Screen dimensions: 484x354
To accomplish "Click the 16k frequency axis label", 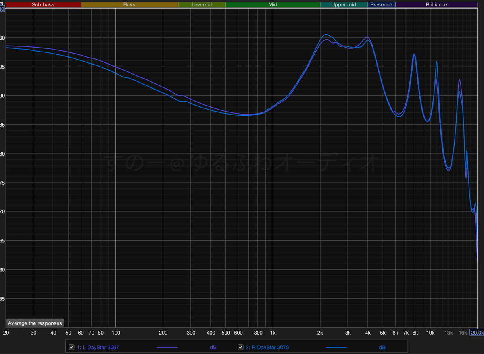I will (x=463, y=333).
